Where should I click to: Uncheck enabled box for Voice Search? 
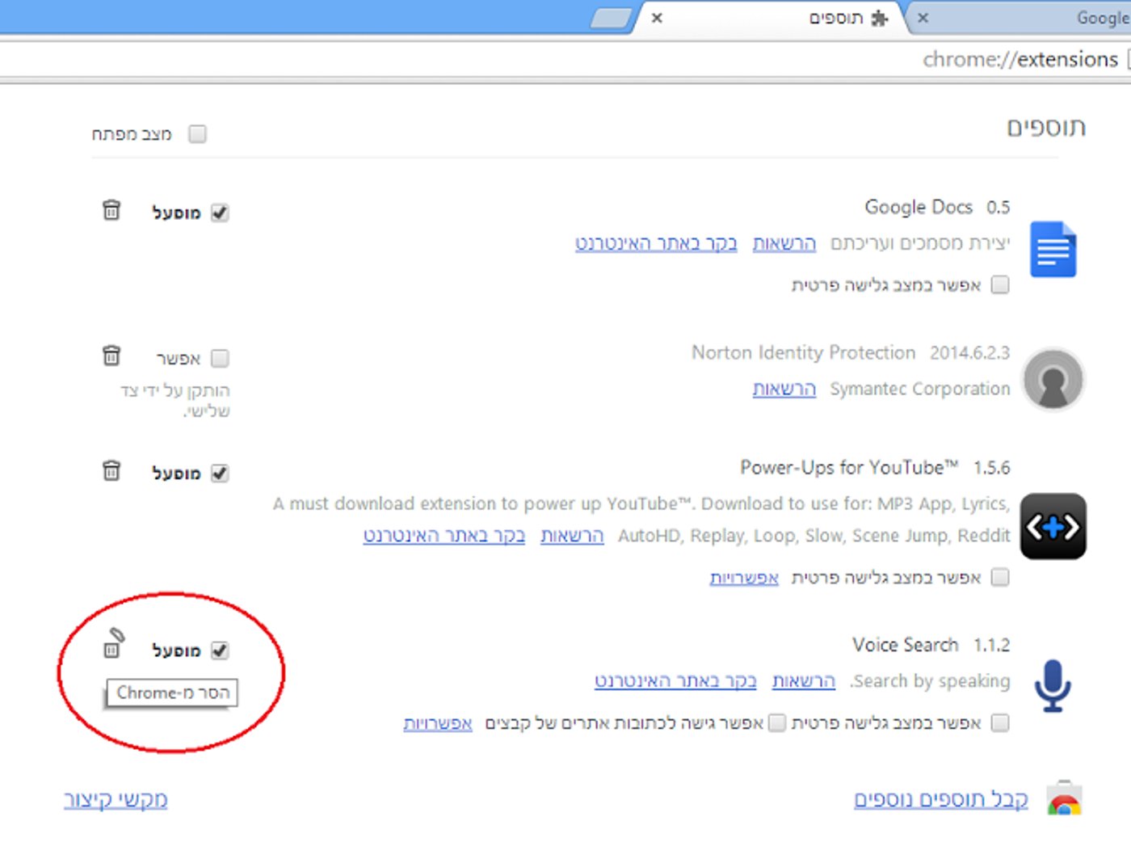220,651
